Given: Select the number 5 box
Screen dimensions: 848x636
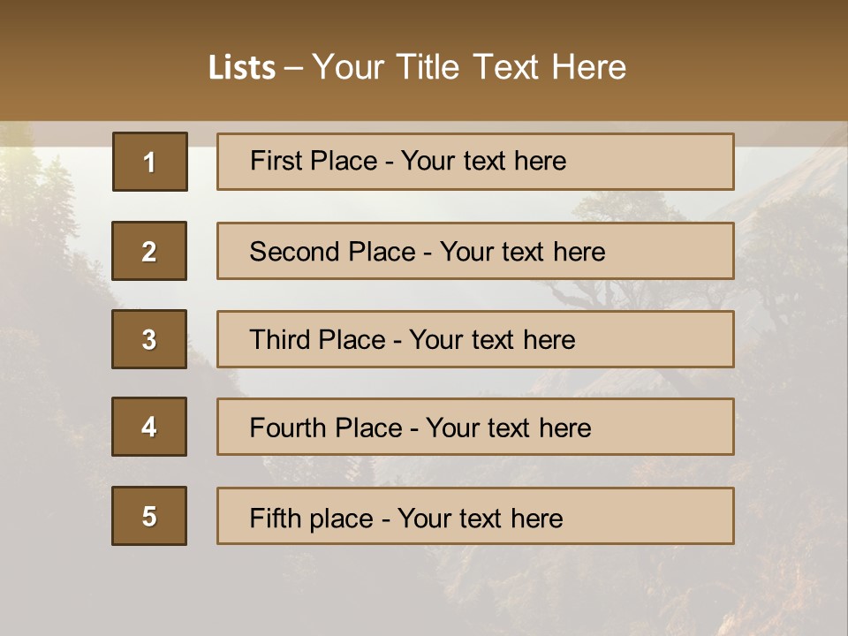Looking at the screenshot, I should tap(149, 516).
